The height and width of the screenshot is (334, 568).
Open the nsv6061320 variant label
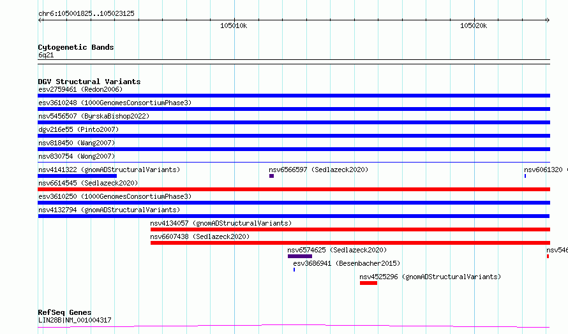click(x=546, y=170)
